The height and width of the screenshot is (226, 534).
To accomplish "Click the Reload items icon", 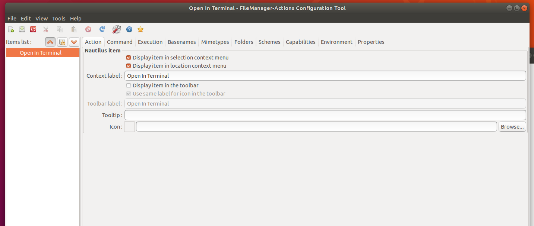I will tap(102, 29).
